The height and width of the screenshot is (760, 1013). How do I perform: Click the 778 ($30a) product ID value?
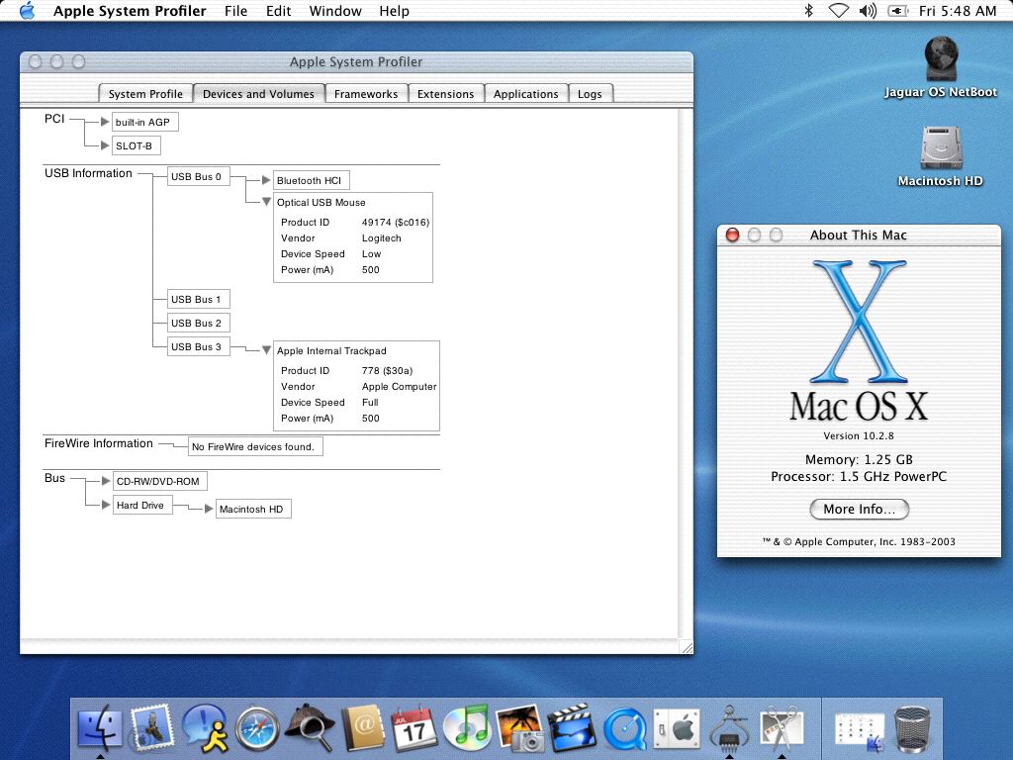387,370
